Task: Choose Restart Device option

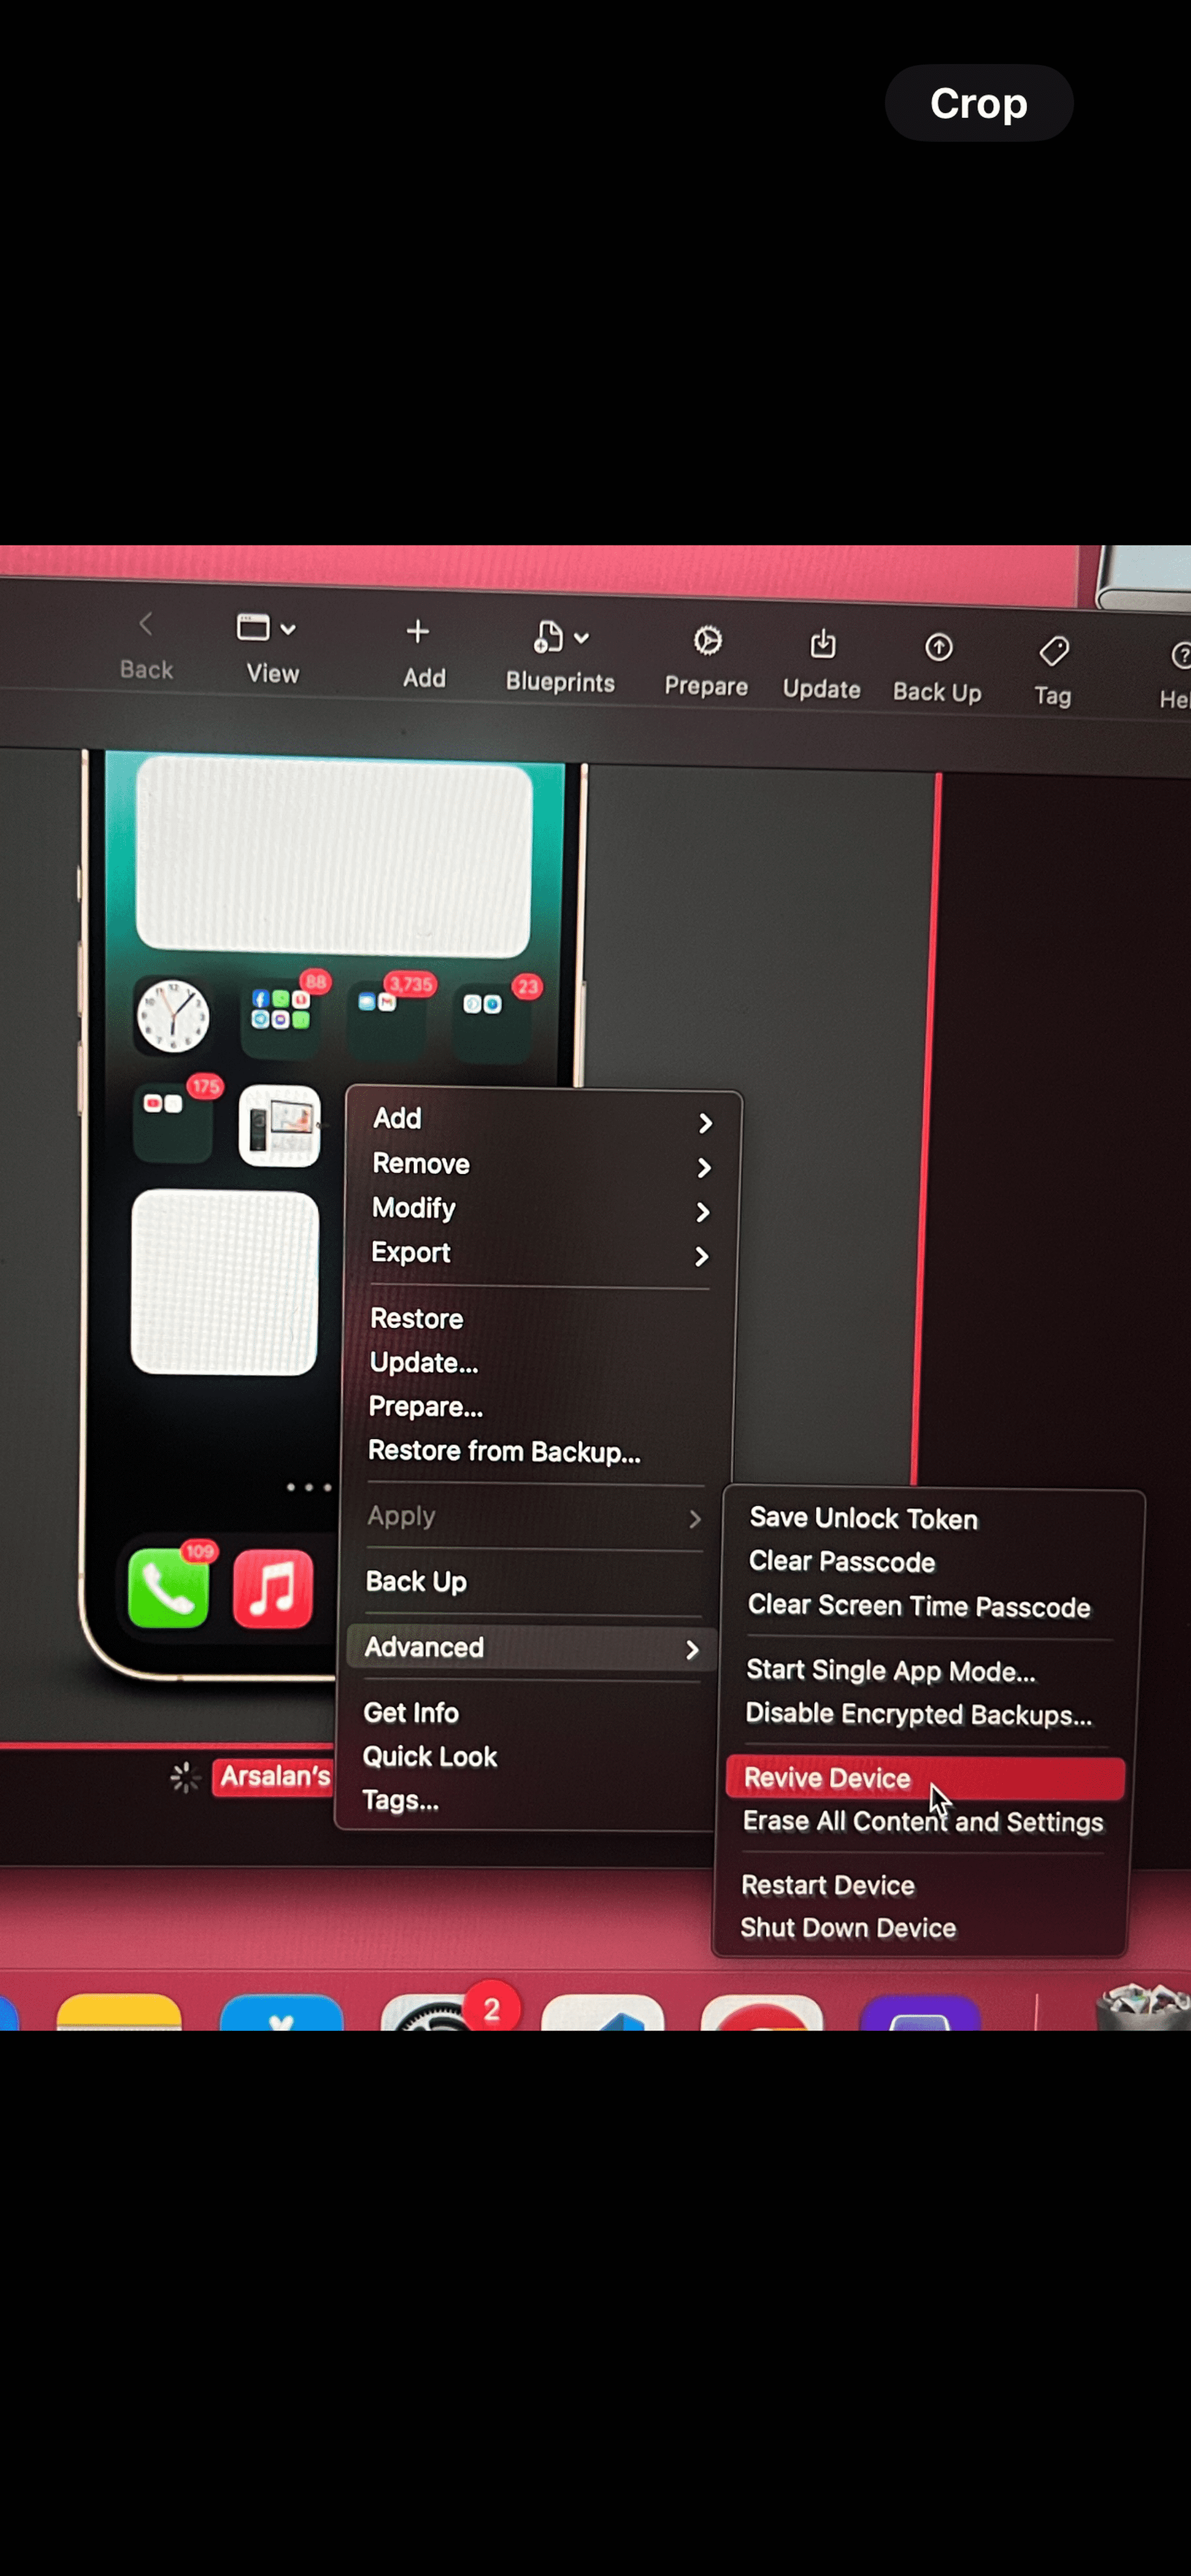Action: (827, 1885)
